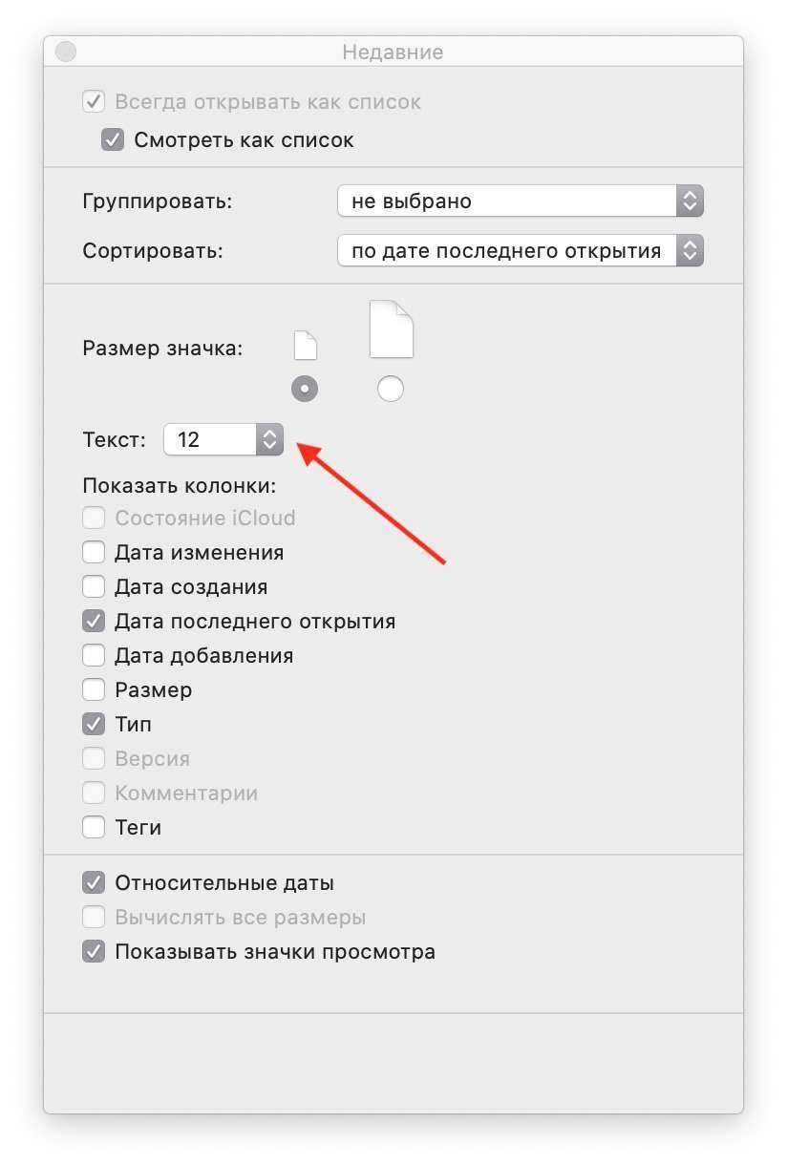The width and height of the screenshot is (787, 1165).
Task: Turn off Относительные даты option
Action: pos(94,883)
